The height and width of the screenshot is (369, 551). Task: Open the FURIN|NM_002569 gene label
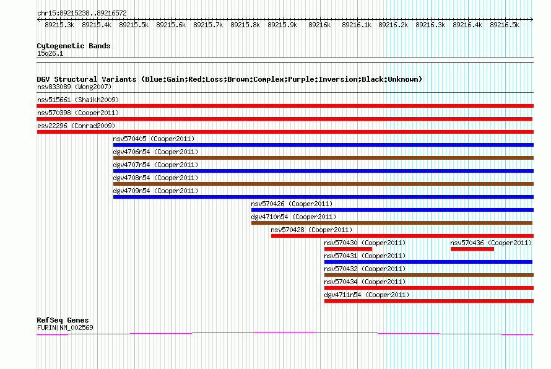click(x=65, y=328)
